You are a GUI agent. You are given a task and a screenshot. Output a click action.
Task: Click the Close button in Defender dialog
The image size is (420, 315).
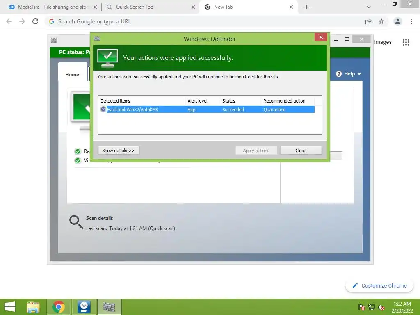[301, 150]
